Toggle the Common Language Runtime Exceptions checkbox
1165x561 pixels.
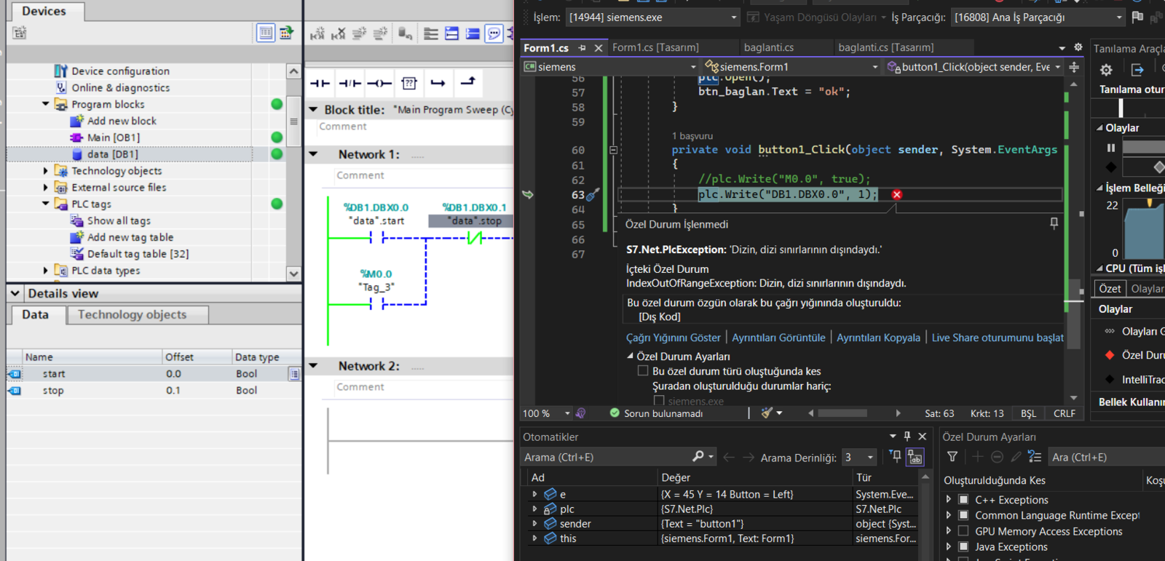[963, 515]
